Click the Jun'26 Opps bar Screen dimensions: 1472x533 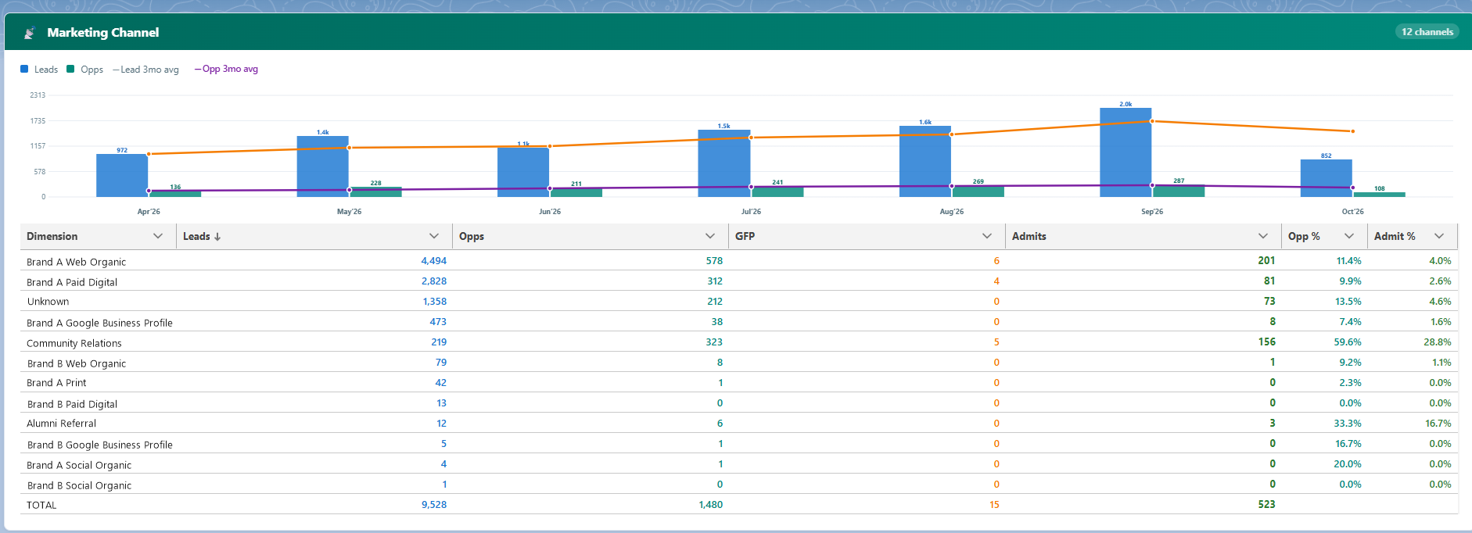pyautogui.click(x=576, y=192)
